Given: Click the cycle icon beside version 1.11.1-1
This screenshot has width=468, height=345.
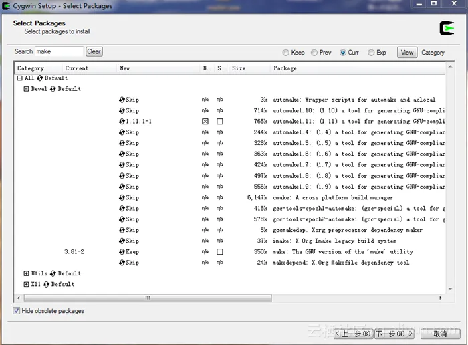Looking at the screenshot, I should 122,122.
